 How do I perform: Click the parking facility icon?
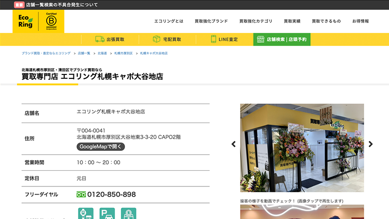(x=107, y=213)
